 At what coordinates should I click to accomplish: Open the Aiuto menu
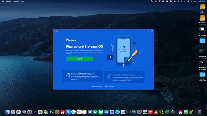coord(23,1)
